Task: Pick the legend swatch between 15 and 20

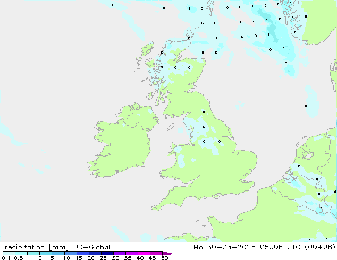Action: 82,253
